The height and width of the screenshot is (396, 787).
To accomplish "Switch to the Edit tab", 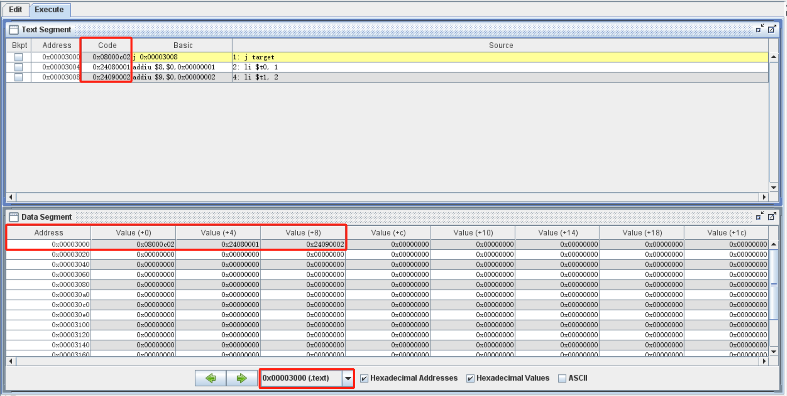I will 15,10.
